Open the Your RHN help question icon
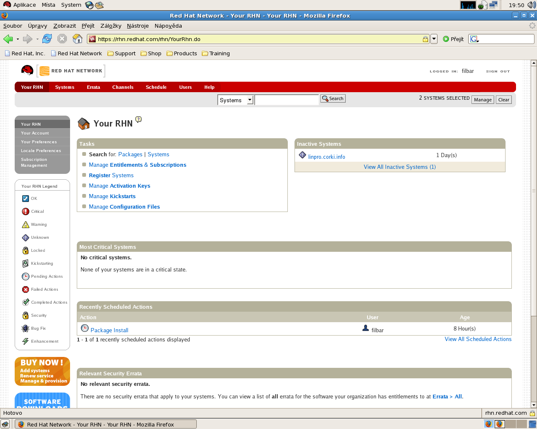 click(138, 119)
